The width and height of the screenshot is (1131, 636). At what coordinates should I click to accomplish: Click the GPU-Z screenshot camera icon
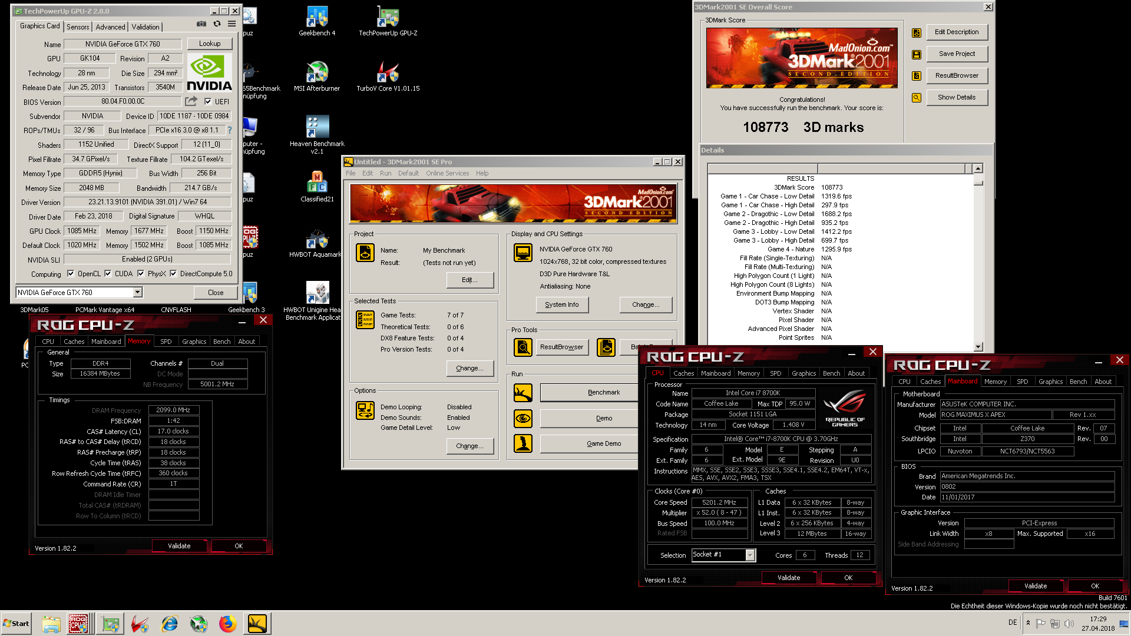coord(201,24)
